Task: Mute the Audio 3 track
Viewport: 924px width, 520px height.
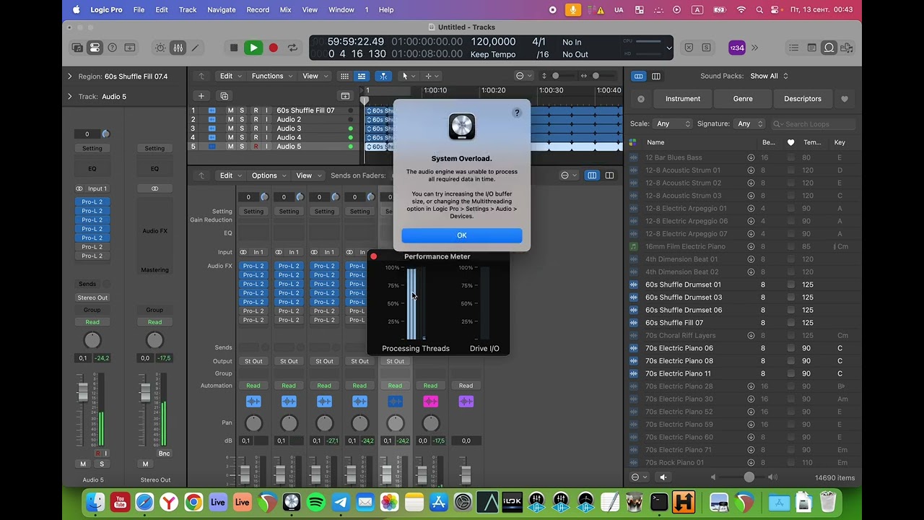Action: click(x=231, y=129)
